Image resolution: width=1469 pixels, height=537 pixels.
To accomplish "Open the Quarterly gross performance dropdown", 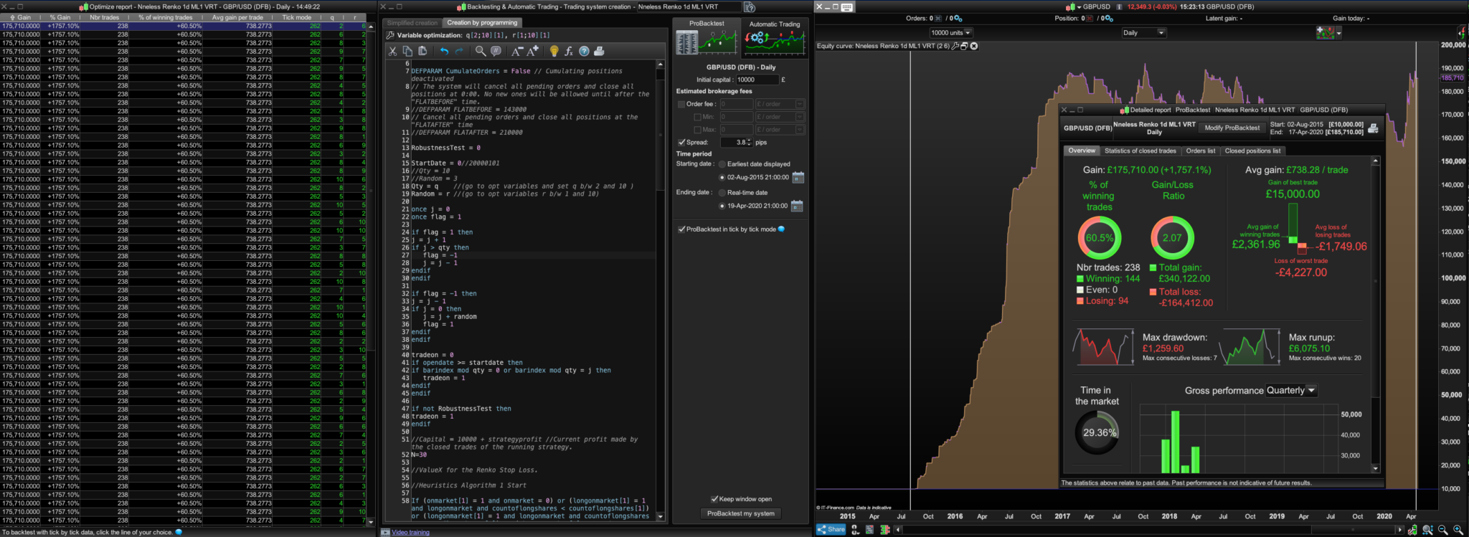I will 1291,391.
